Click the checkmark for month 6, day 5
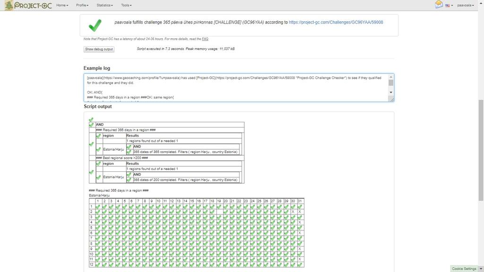484x272 pixels. (x=125, y=233)
